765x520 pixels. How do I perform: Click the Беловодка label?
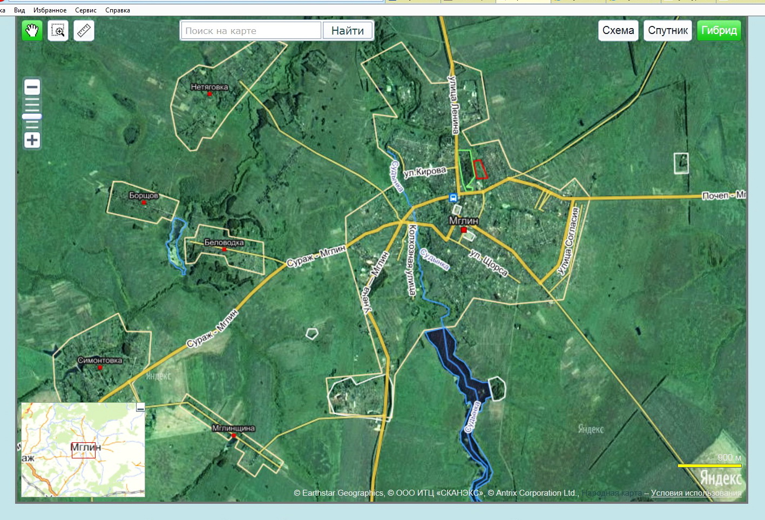224,242
